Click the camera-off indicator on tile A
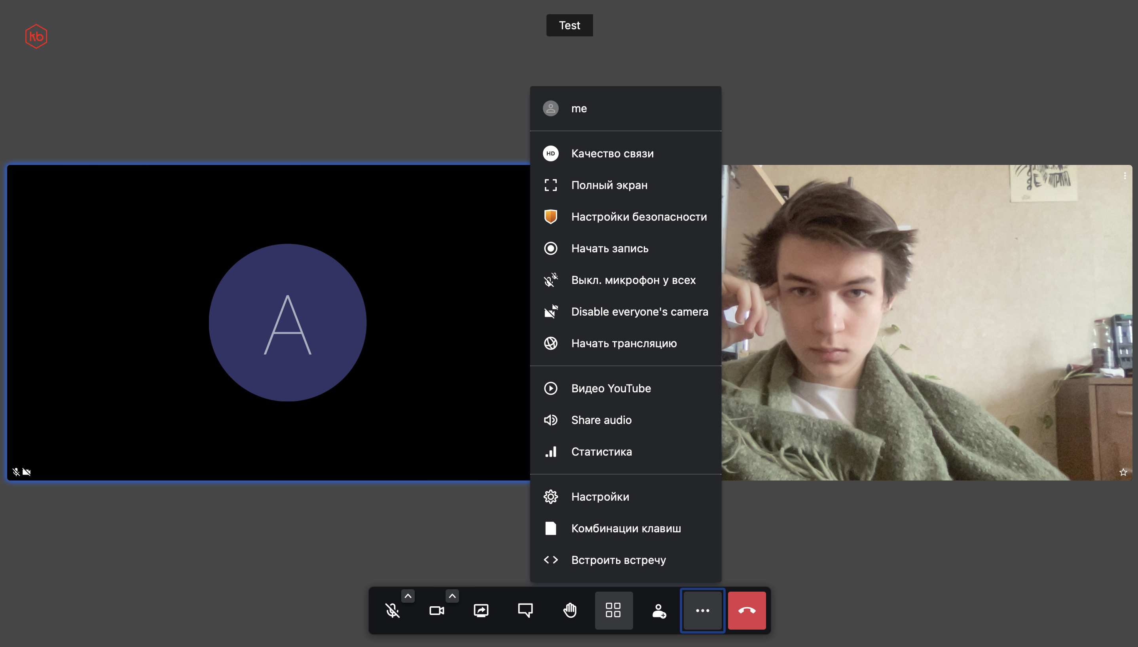This screenshot has height=647, width=1138. (x=27, y=472)
